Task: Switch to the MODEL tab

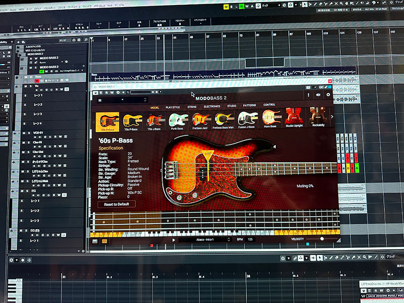Action: click(x=155, y=108)
